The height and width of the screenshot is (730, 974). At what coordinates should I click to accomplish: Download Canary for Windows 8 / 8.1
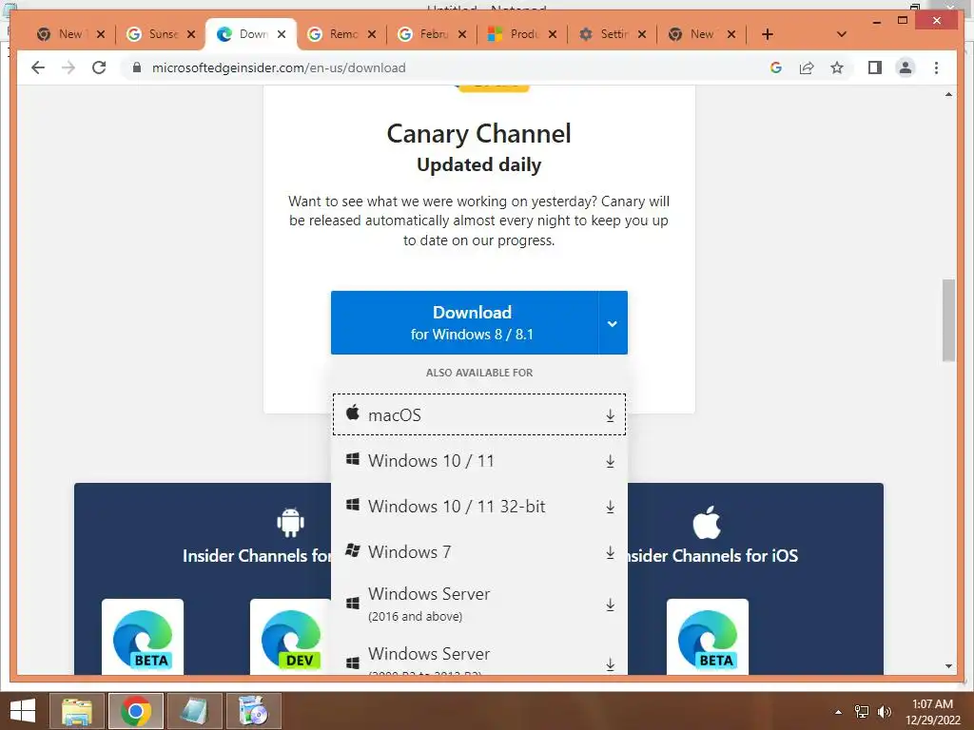[464, 322]
